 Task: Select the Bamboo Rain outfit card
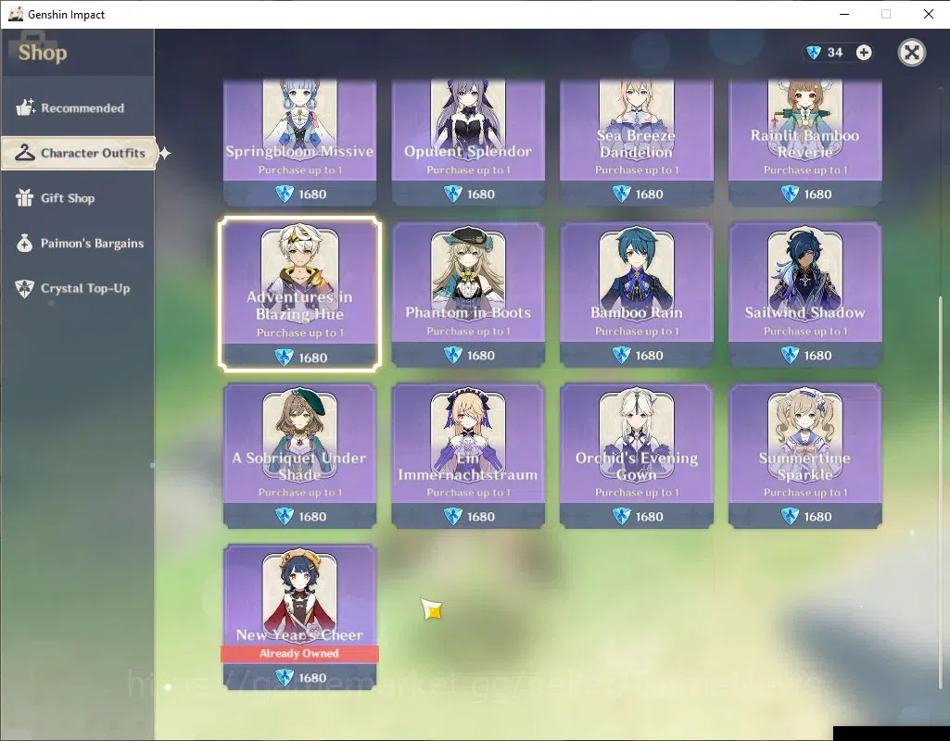pos(637,295)
